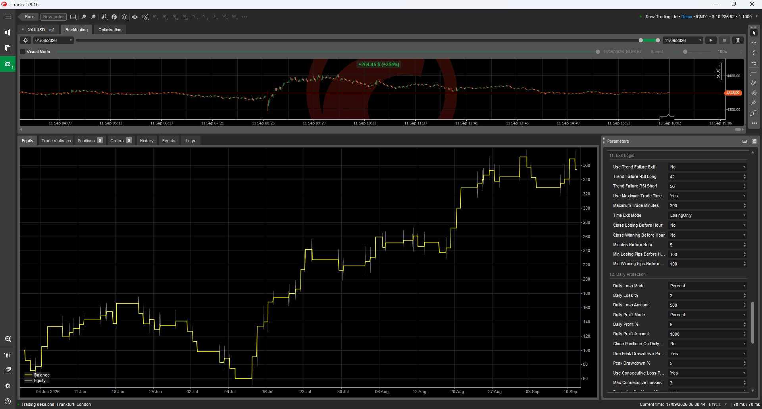
Task: Switch to the Optimisation tab
Action: (x=110, y=30)
